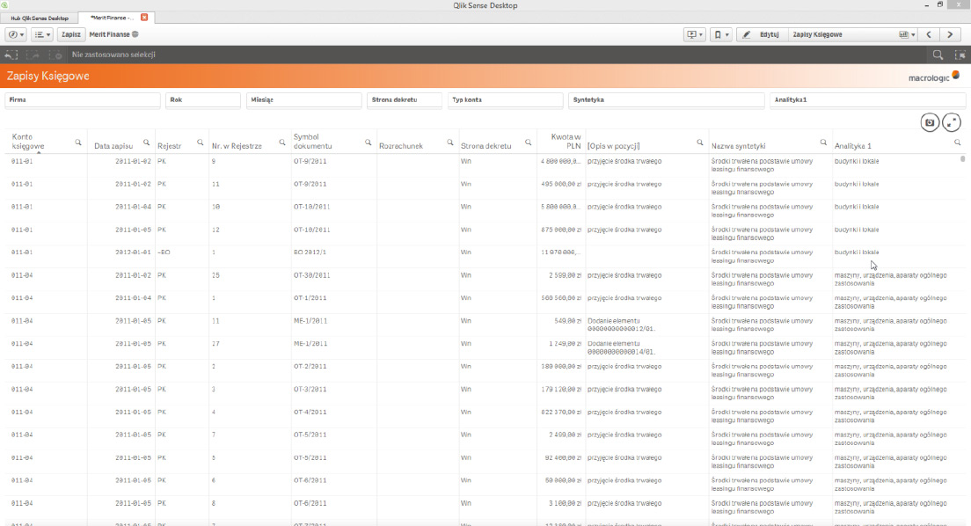This screenshot has width=971, height=526.
Task: Click the Zapisz save button
Action: [70, 34]
